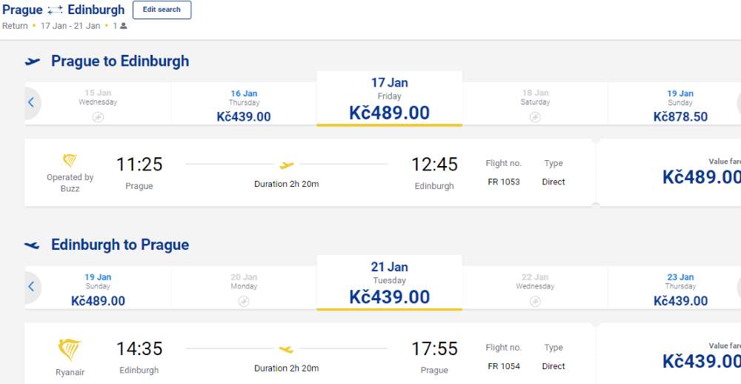Click the Edit search button
Screen dimensions: 741x384
pos(162,10)
